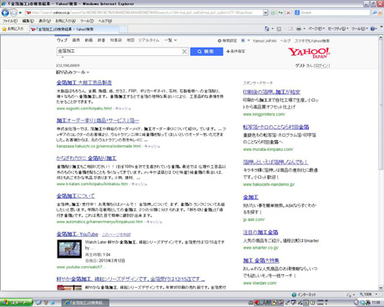
Task: Click the Internet Explorer taskbar window button
Action: (x=85, y=303)
